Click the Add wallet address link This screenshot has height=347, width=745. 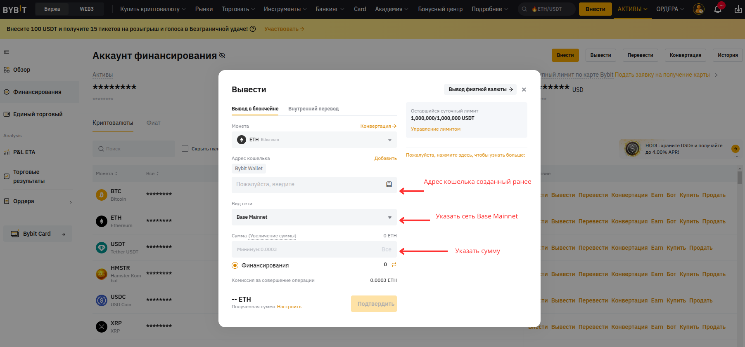click(386, 158)
